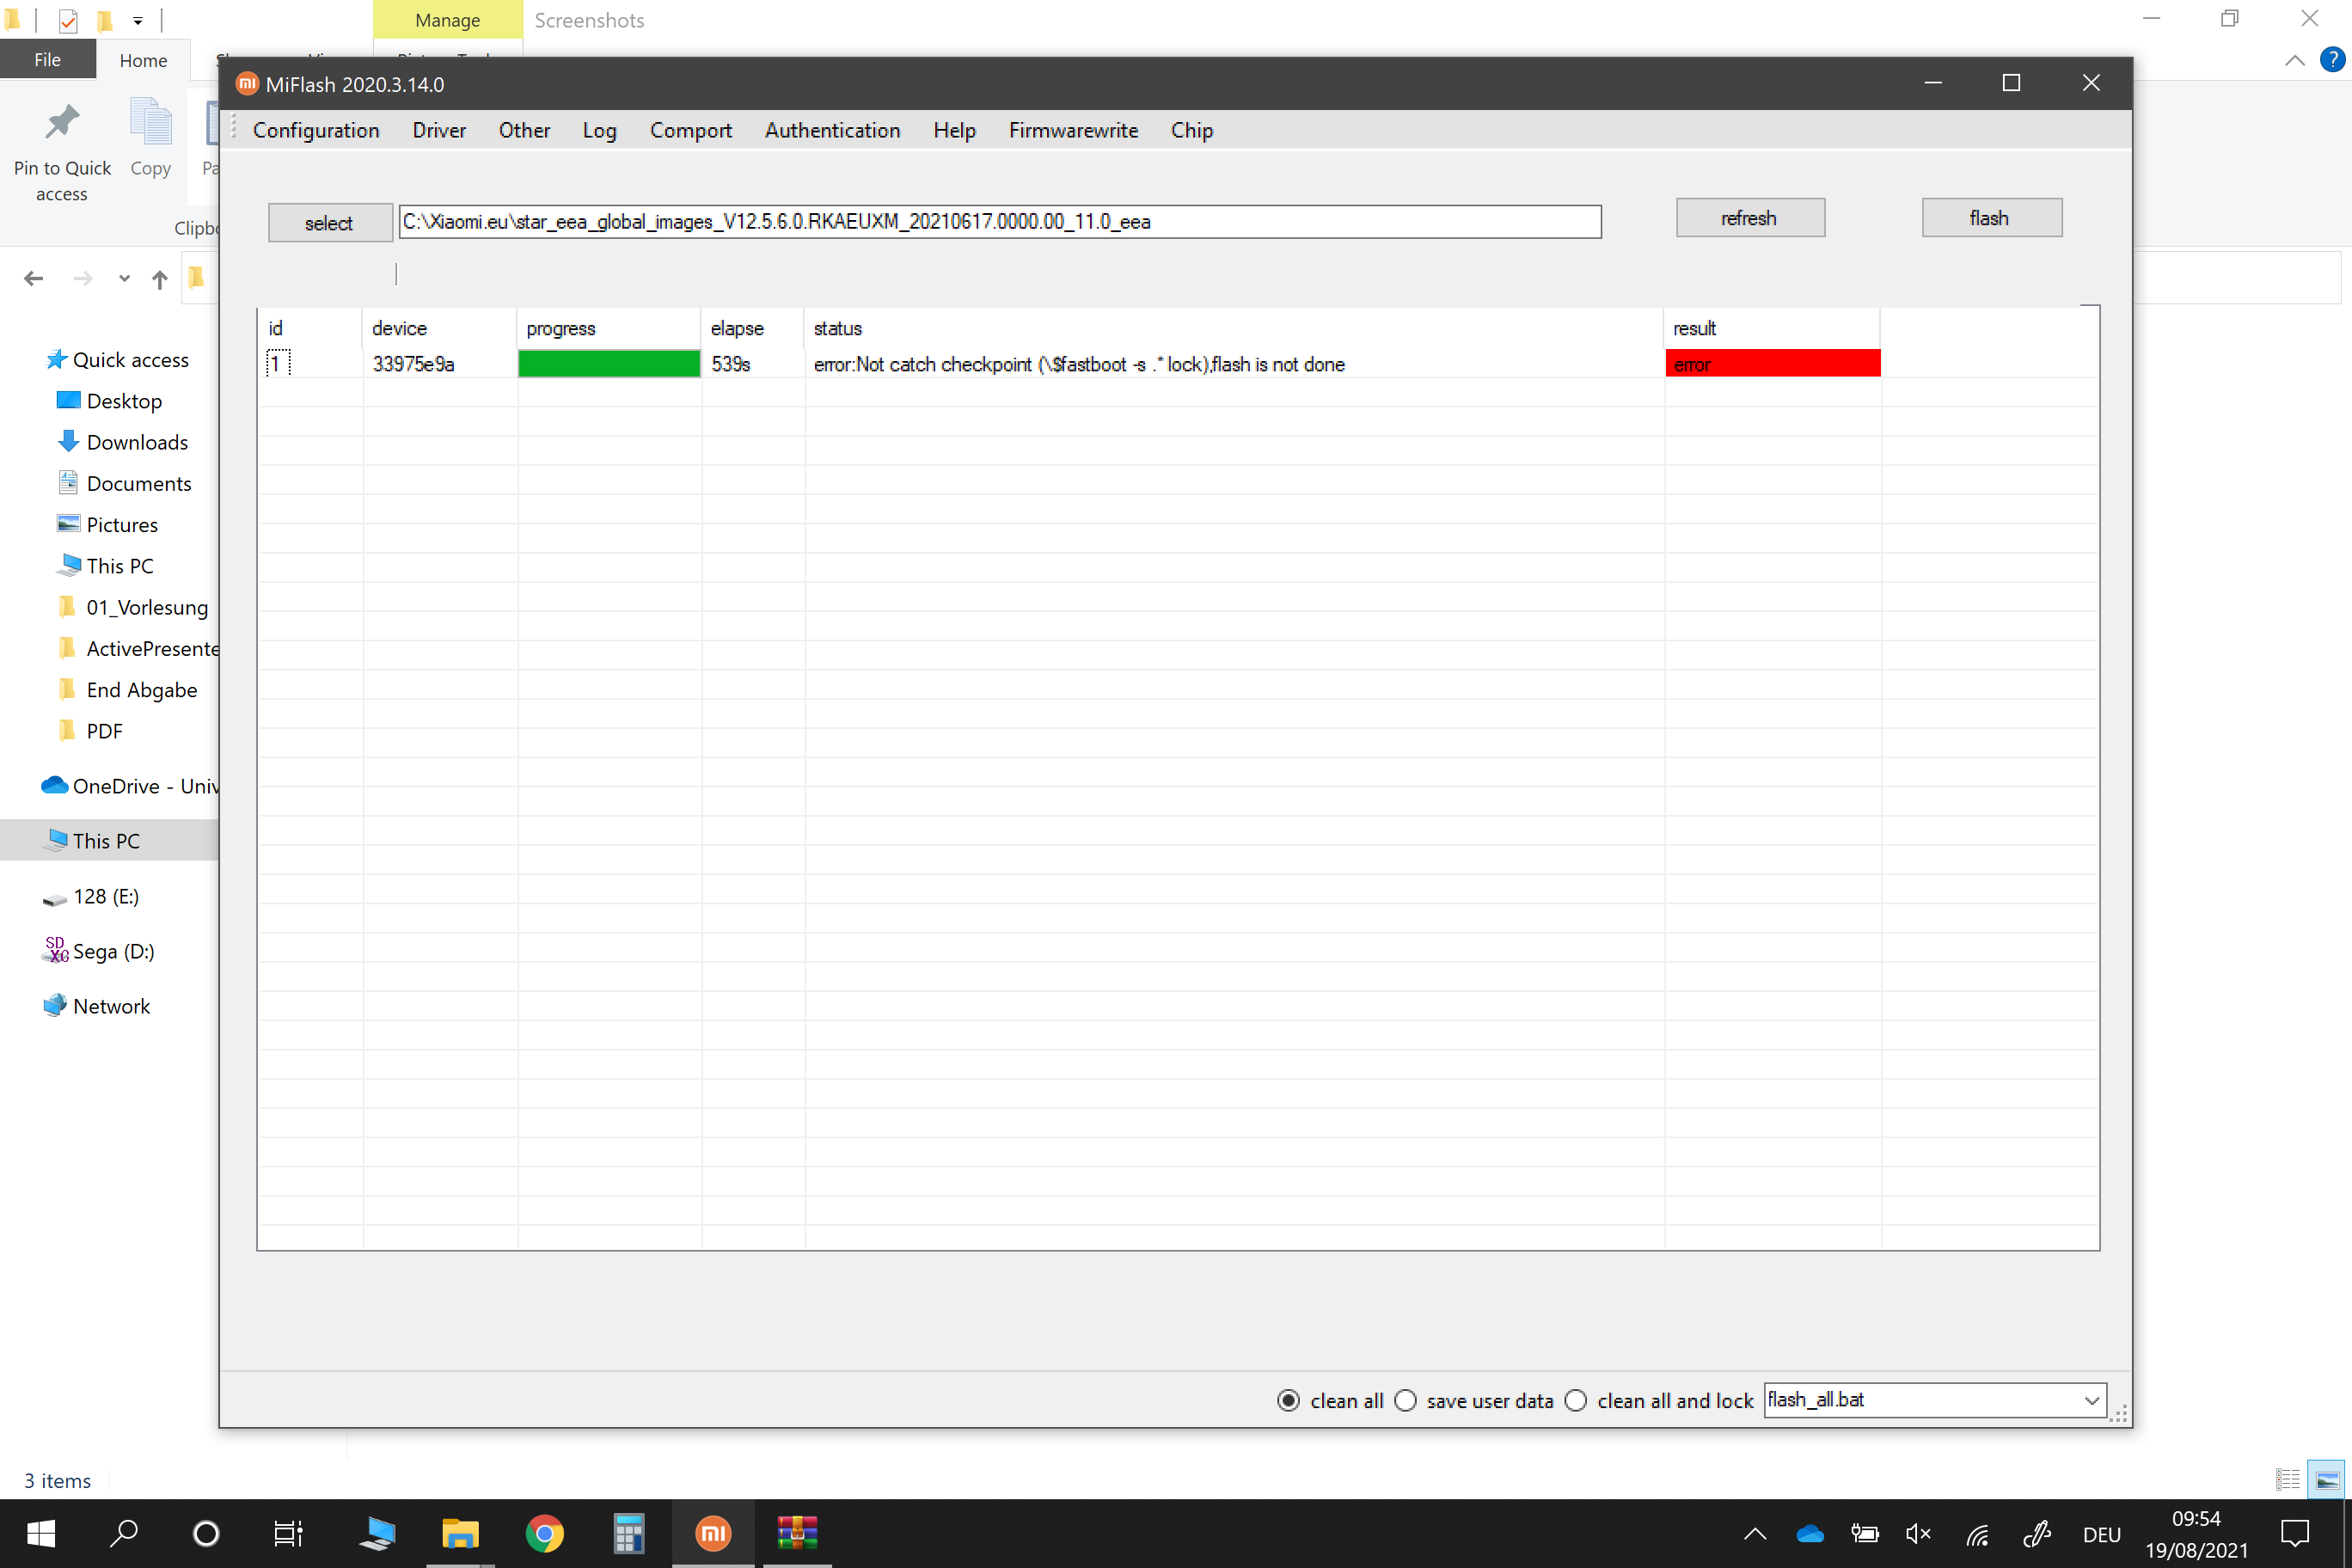Screen dimensions: 2352x1568
Task: Open the notification center icon
Action: pyautogui.click(x=2294, y=1533)
